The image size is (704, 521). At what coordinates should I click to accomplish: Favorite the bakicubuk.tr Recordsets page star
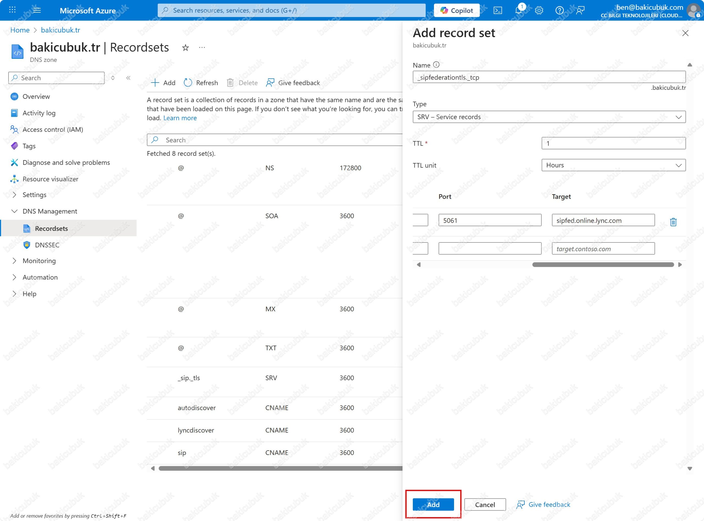[x=185, y=48]
